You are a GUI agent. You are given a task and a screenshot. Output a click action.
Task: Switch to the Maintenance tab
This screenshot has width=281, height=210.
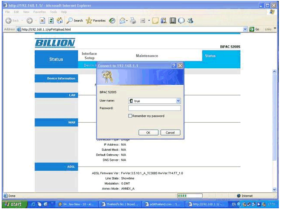[147, 56]
